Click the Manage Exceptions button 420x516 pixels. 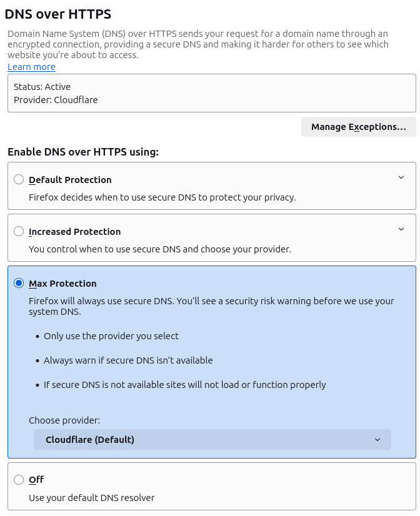[359, 127]
